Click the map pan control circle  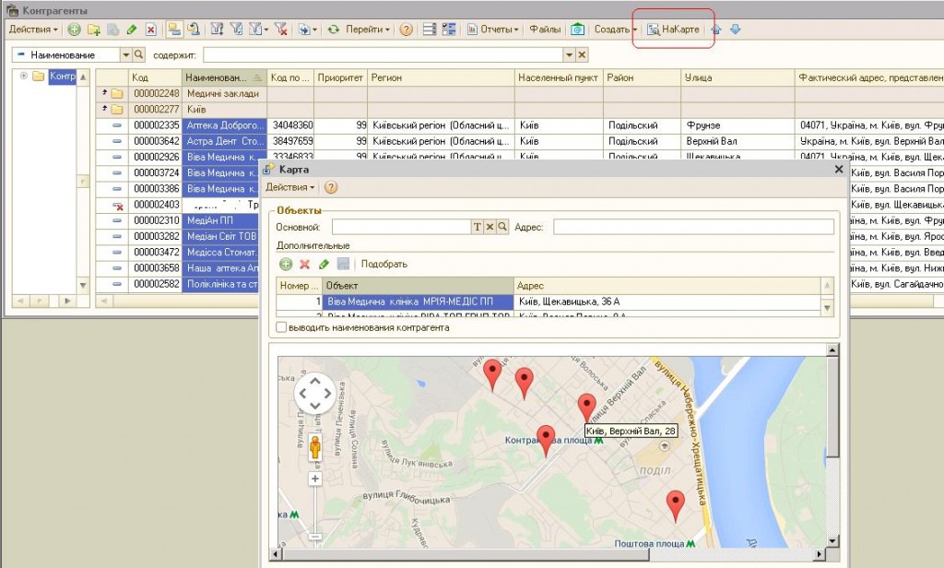point(315,394)
